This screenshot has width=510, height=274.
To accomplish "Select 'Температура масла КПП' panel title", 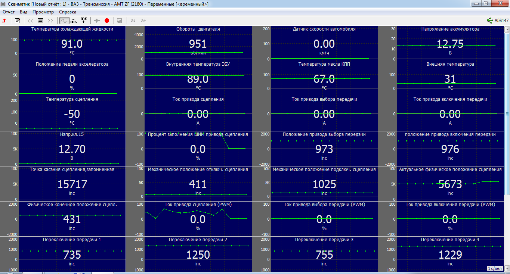I will pos(324,64).
